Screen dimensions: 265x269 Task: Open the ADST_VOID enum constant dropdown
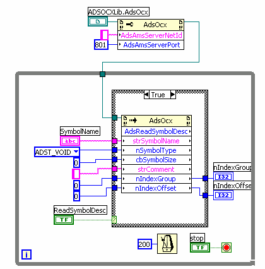point(76,152)
